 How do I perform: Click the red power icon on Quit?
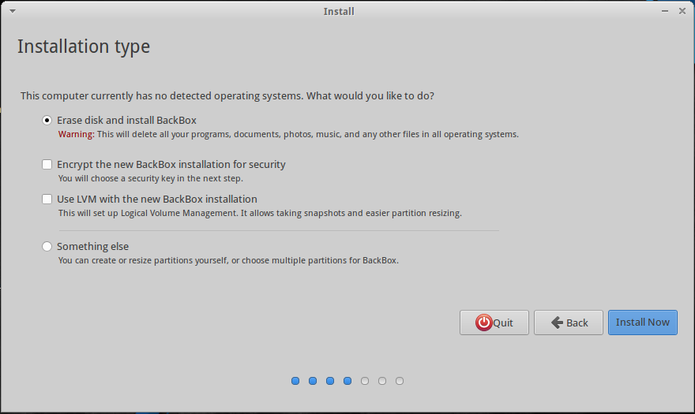coord(483,323)
